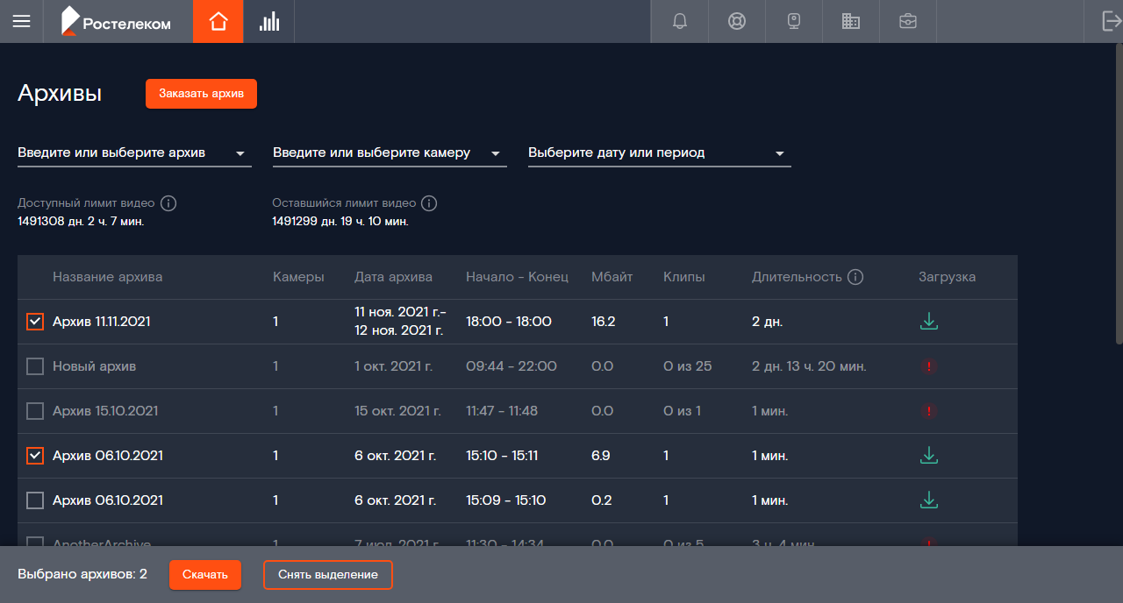The width and height of the screenshot is (1123, 603).
Task: Click the Начало - Конец column header
Action: [x=517, y=277]
